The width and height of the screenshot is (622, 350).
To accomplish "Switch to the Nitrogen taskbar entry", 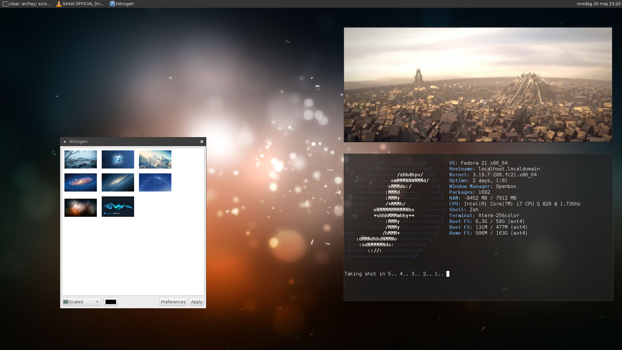I will (122, 4).
